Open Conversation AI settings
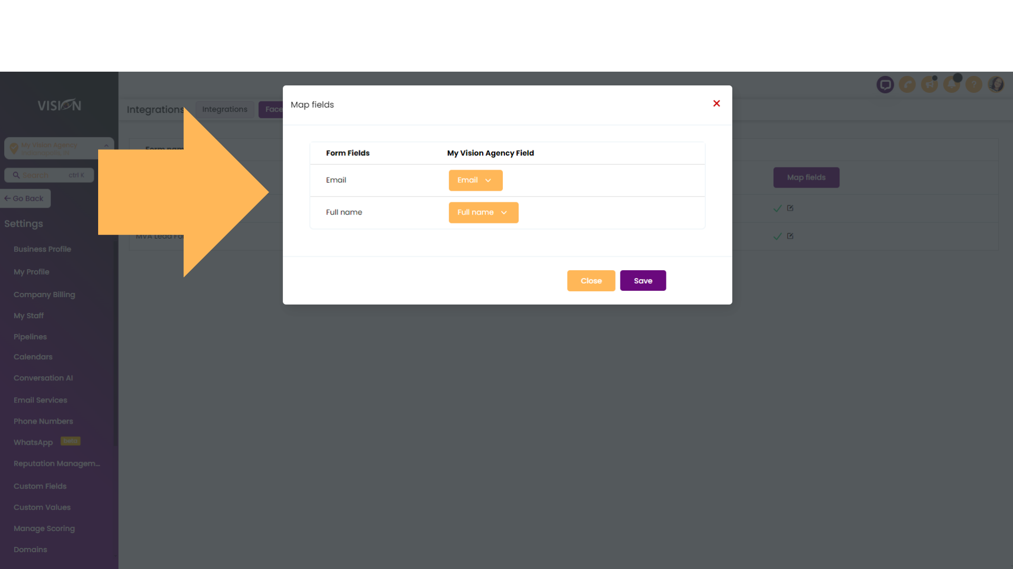Screen dimensions: 1013x569 43,378
